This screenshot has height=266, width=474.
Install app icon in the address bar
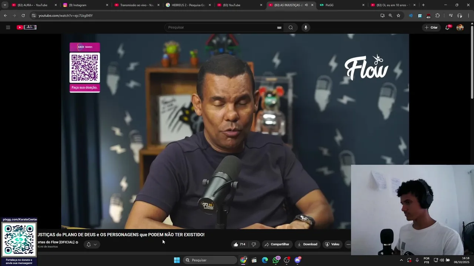383,16
